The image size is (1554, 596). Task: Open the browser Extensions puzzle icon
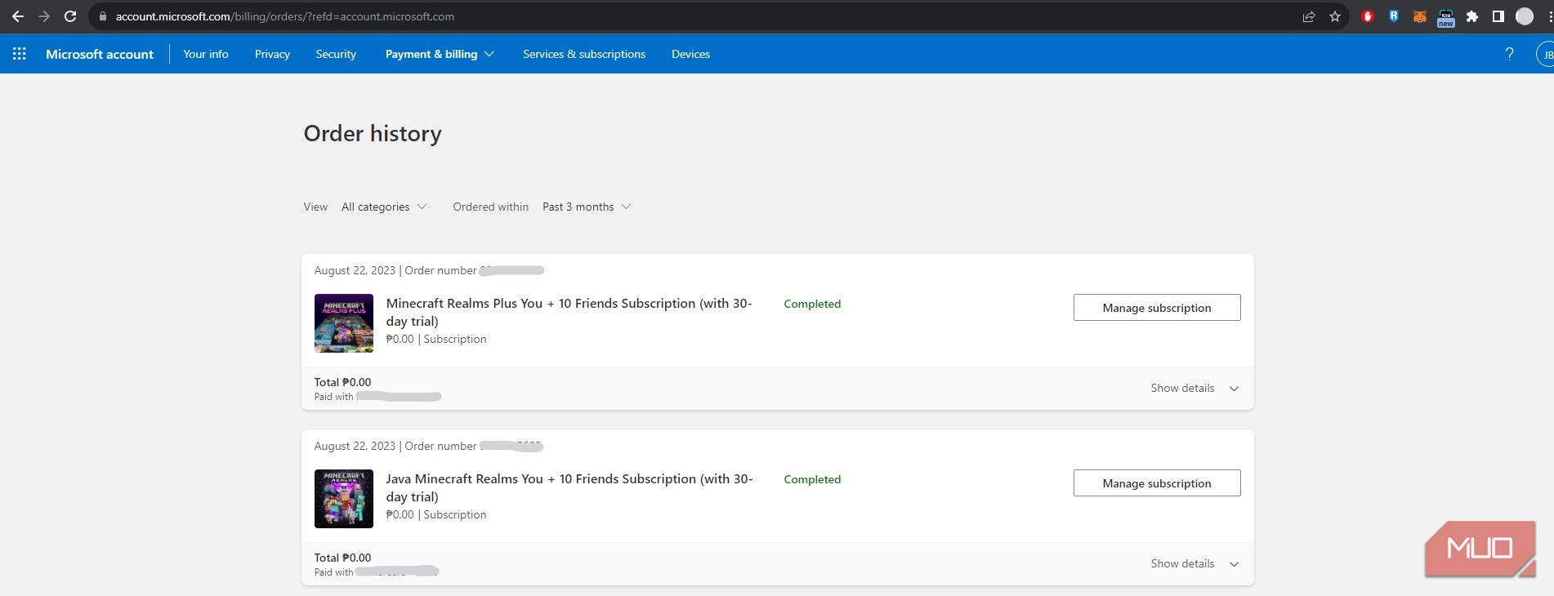[1472, 16]
